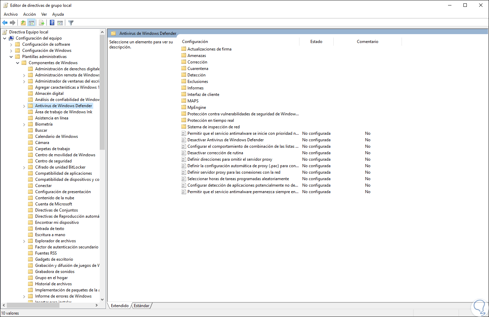The image size is (489, 317).
Task: Click the folder icon beside Conectar in the tree
Action: 30,186
